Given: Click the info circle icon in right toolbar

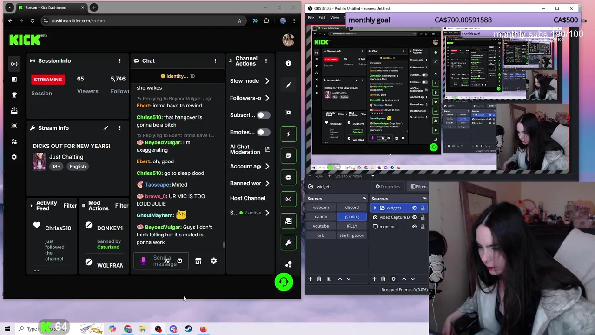Looking at the screenshot, I should click(288, 63).
